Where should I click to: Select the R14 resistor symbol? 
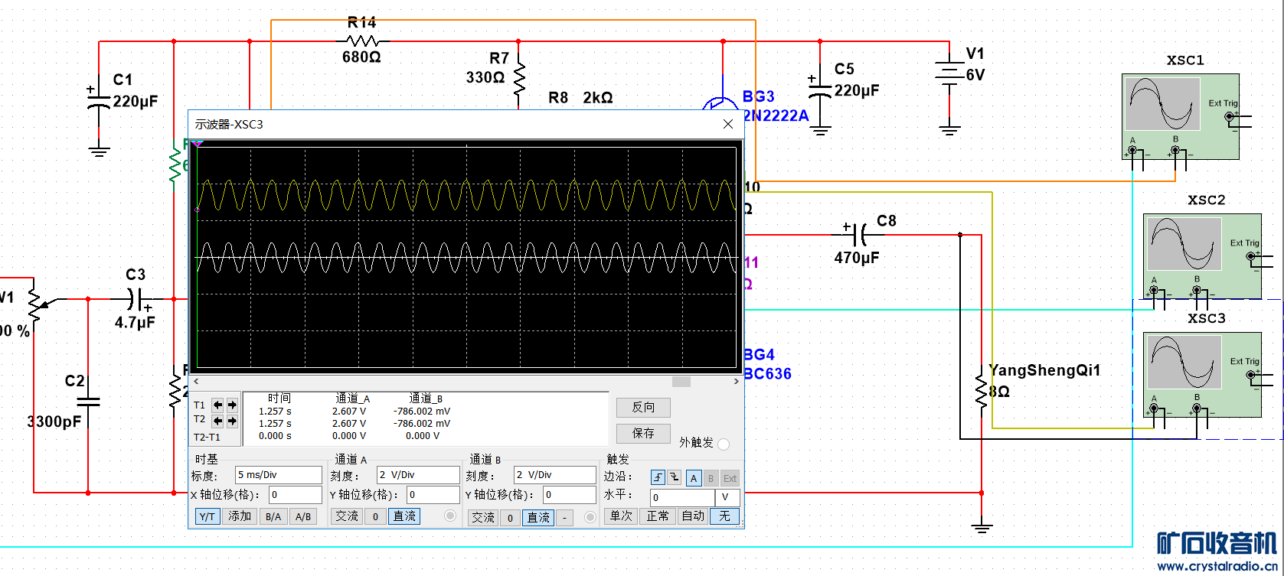coord(362,41)
